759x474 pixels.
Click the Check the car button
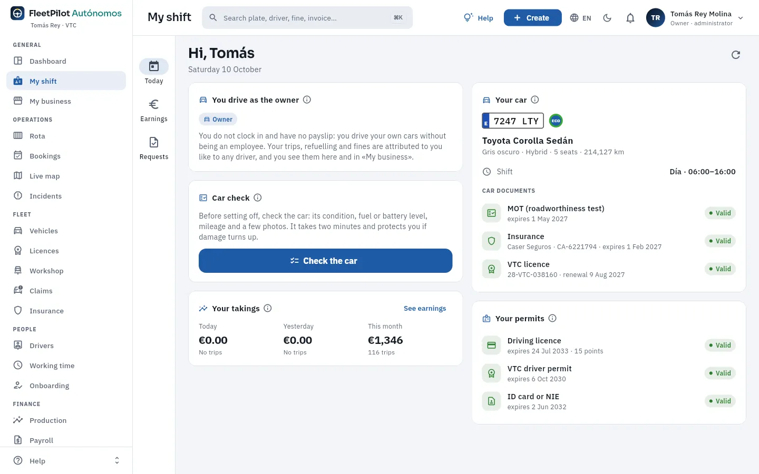[x=325, y=261]
